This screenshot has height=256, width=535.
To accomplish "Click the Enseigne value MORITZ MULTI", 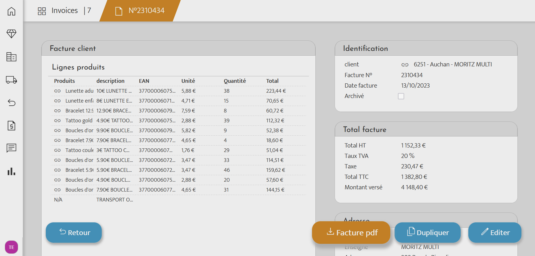I will 420,247.
